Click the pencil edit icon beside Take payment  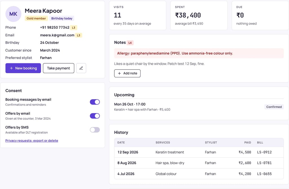[x=81, y=68]
